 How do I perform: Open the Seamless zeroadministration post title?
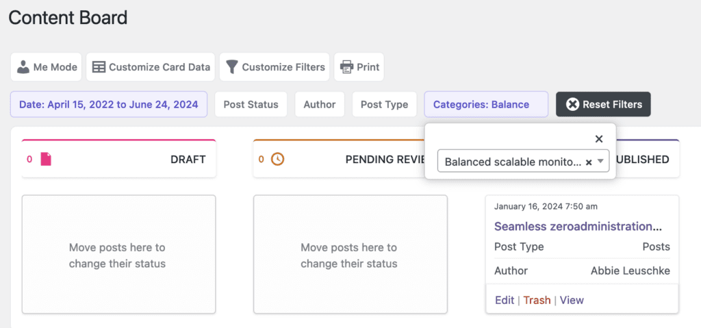point(578,227)
